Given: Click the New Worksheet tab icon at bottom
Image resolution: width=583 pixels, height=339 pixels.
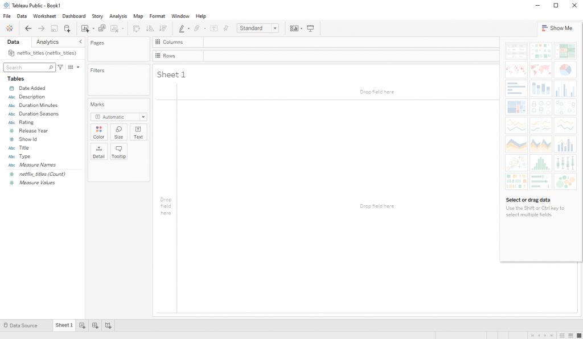Looking at the screenshot, I should tap(82, 325).
